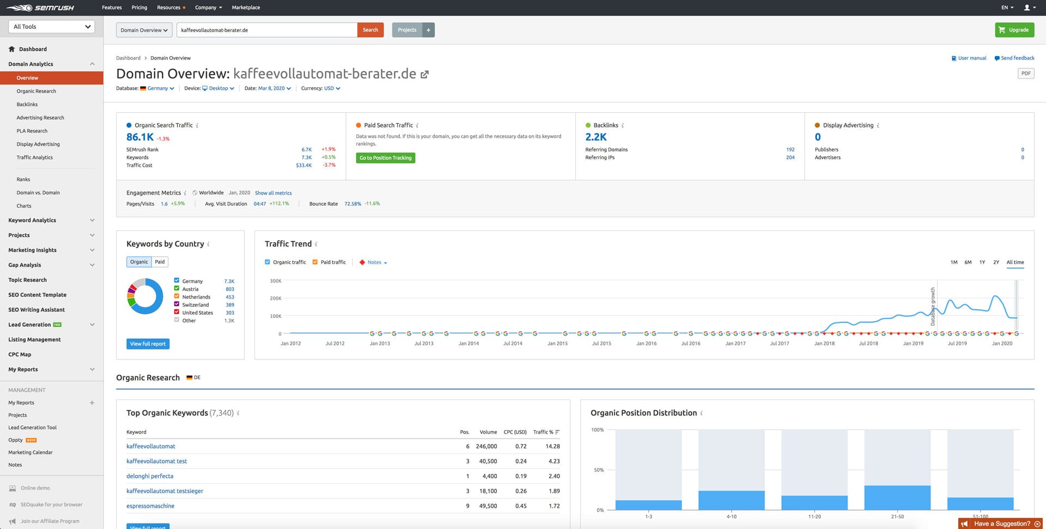
Task: Toggle Organic traffic checkbox in Traffic Trend
Action: (267, 262)
